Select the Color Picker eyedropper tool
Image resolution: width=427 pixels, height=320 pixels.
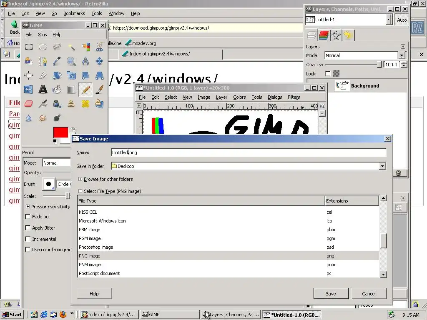(x=57, y=61)
